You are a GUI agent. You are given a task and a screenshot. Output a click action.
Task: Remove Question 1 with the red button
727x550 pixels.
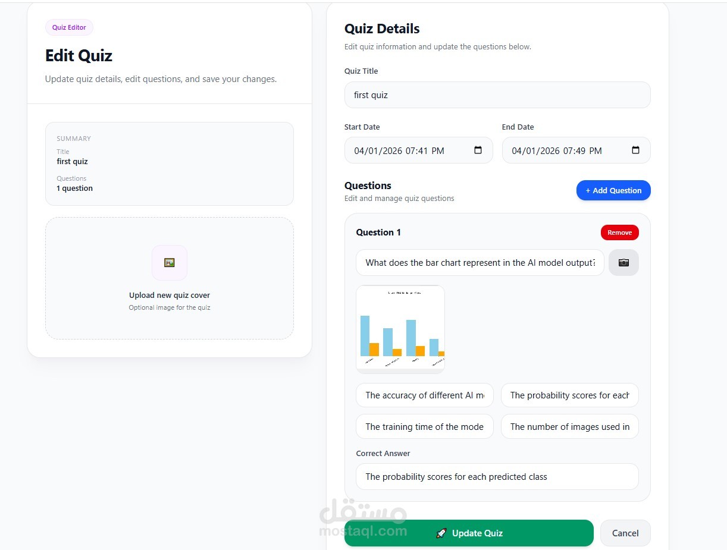tap(619, 232)
